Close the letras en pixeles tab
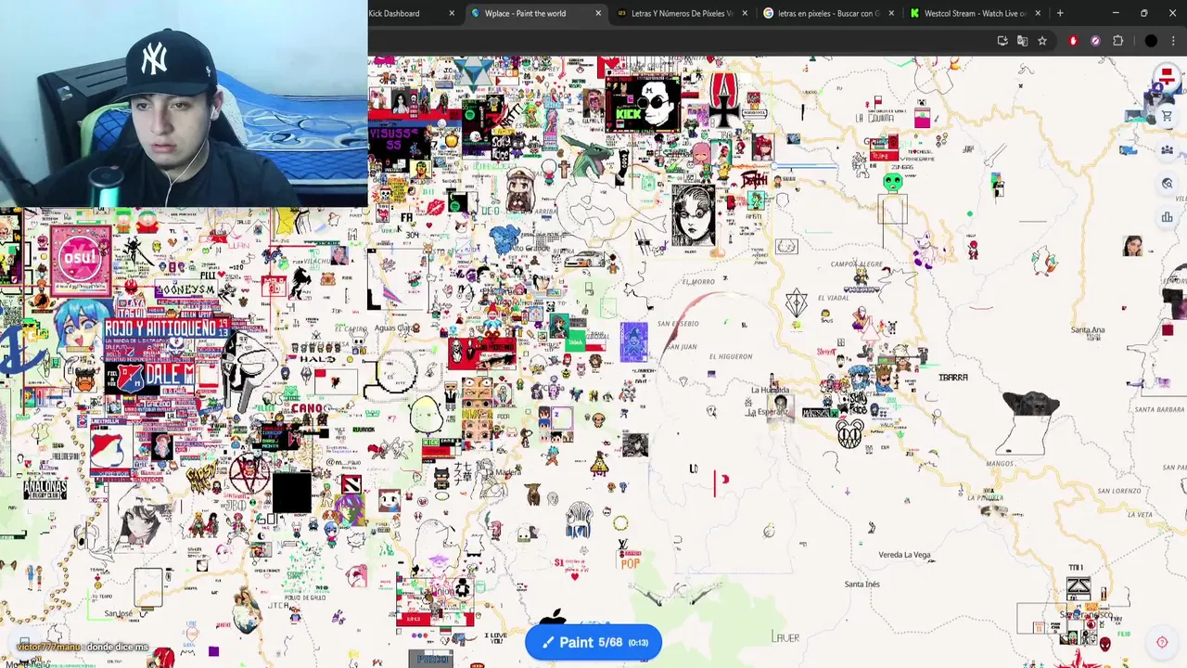 (891, 13)
